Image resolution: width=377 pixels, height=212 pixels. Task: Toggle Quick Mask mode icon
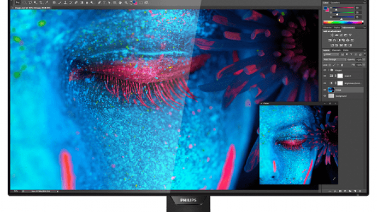click(141, 3)
